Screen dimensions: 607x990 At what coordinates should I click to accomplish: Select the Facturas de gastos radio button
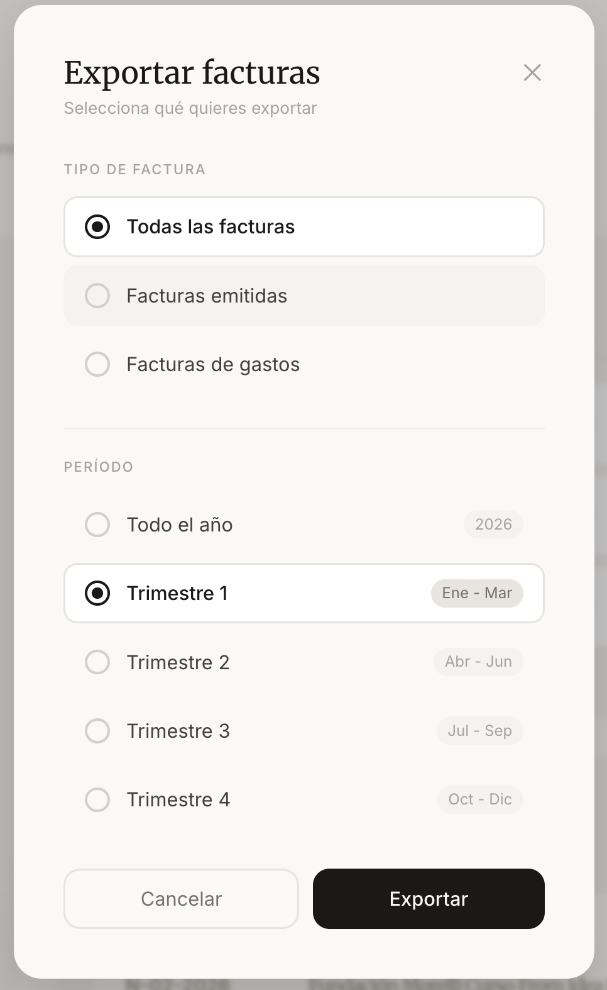(x=97, y=364)
